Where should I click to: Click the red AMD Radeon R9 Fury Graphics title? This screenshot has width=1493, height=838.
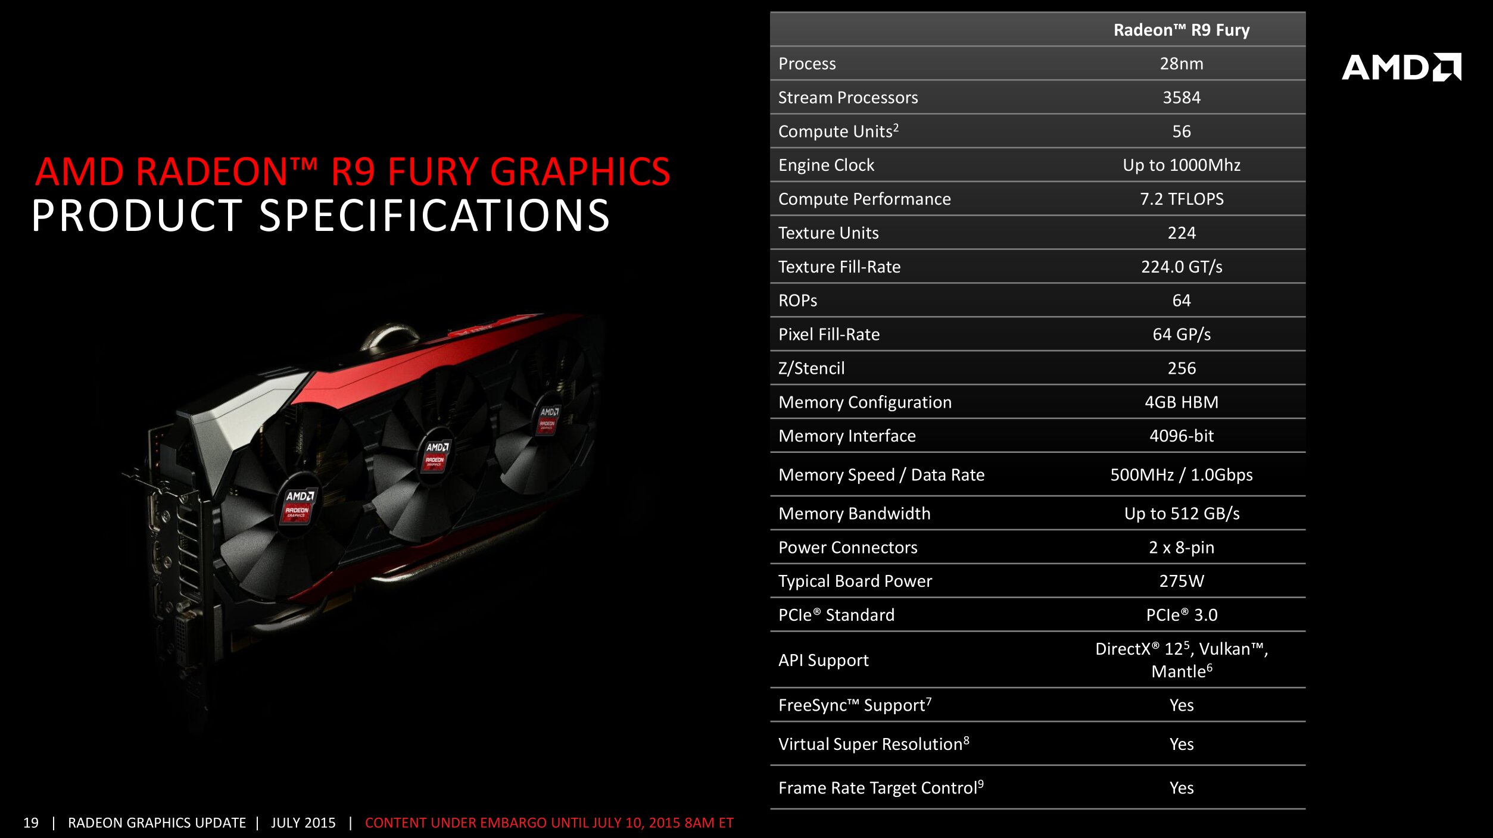353,172
